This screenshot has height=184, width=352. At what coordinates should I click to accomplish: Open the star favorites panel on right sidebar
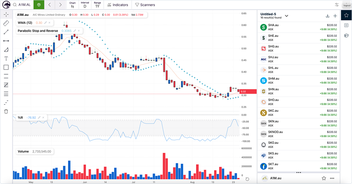(x=346, y=15)
